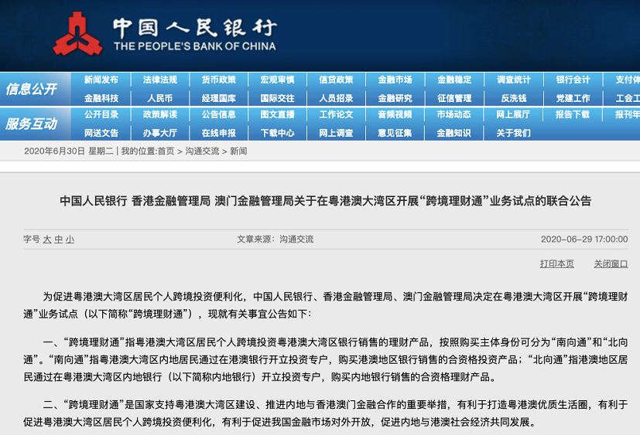Go to the 金融市场 section

[395, 80]
